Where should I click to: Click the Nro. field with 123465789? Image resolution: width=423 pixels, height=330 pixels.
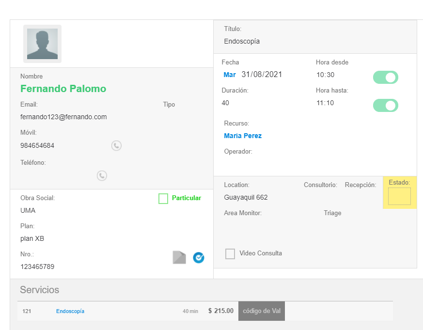pyautogui.click(x=37, y=267)
